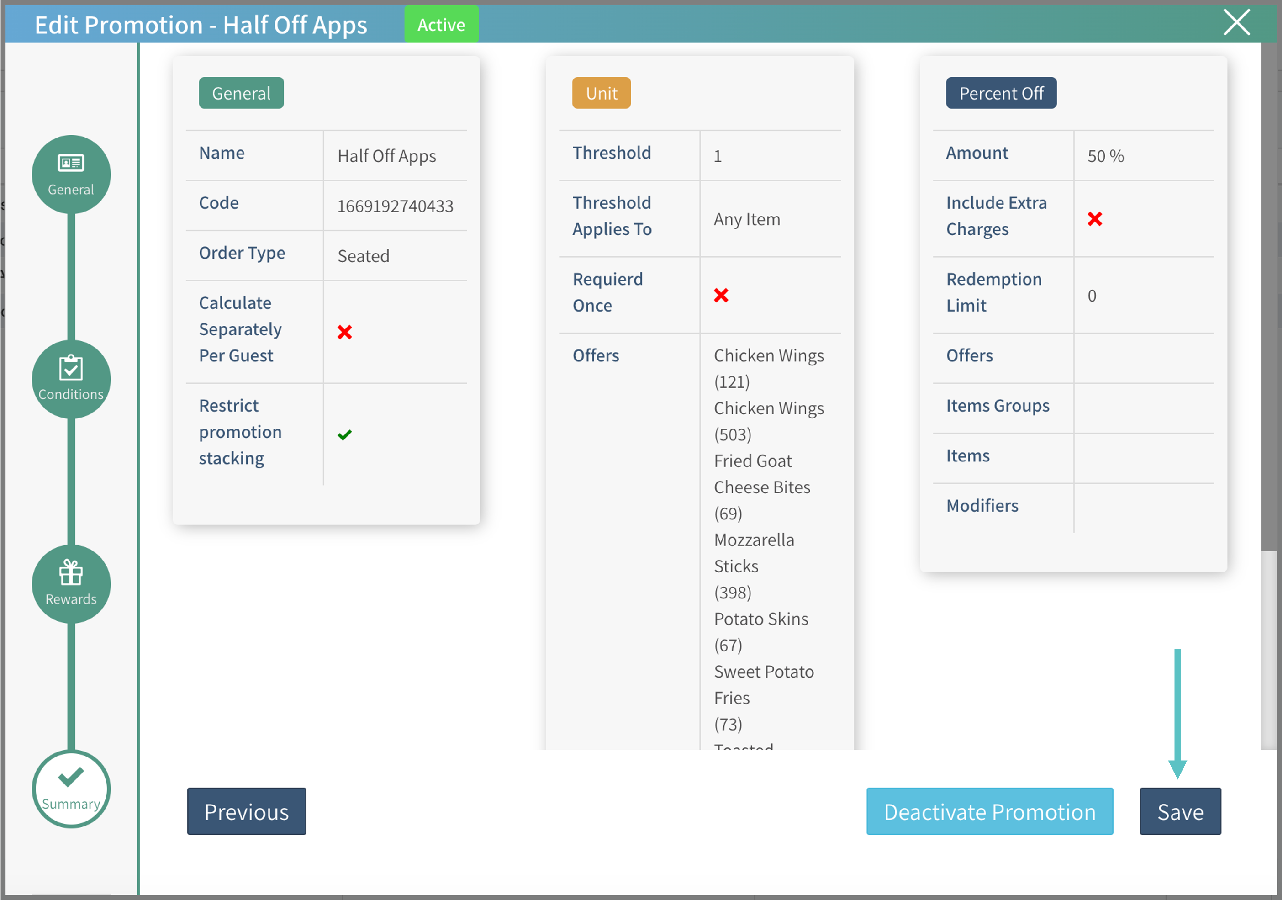Screen dimensions: 1283x900
Task: Click the red X for Calculate Separately Per Guest
Action: tap(345, 333)
